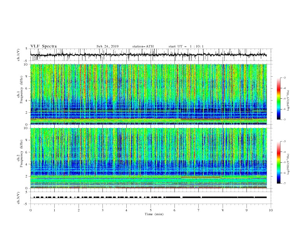Click the station=ATH label
This screenshot has width=305, height=236.
[143, 46]
